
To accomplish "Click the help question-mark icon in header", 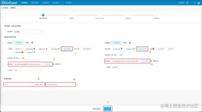I will click(x=187, y=3).
